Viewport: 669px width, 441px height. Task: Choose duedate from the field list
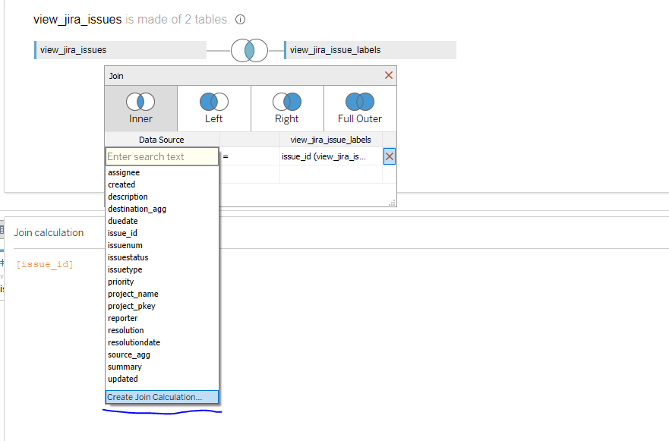click(162, 221)
